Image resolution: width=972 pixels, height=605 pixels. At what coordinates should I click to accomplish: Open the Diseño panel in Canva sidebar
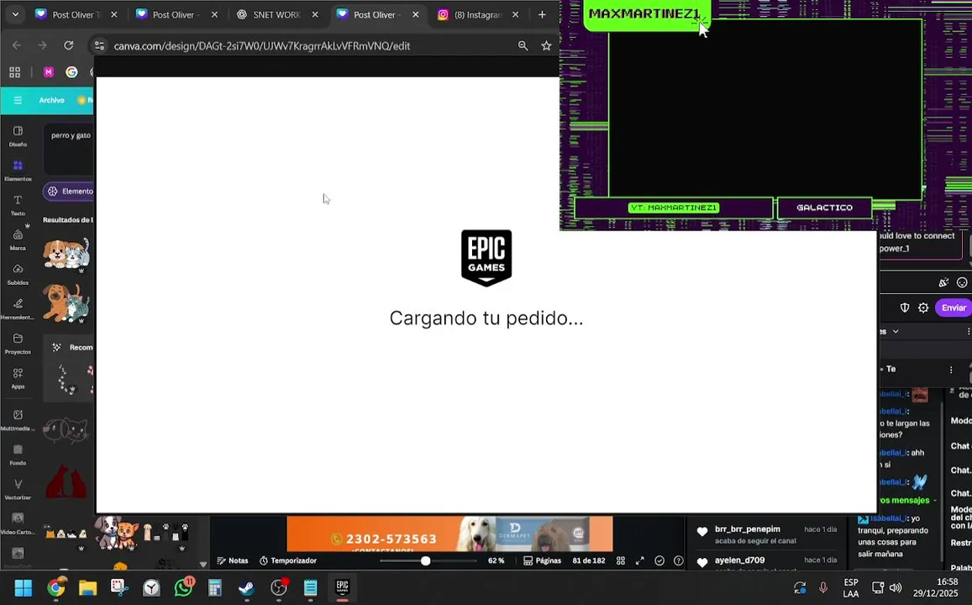pos(18,136)
